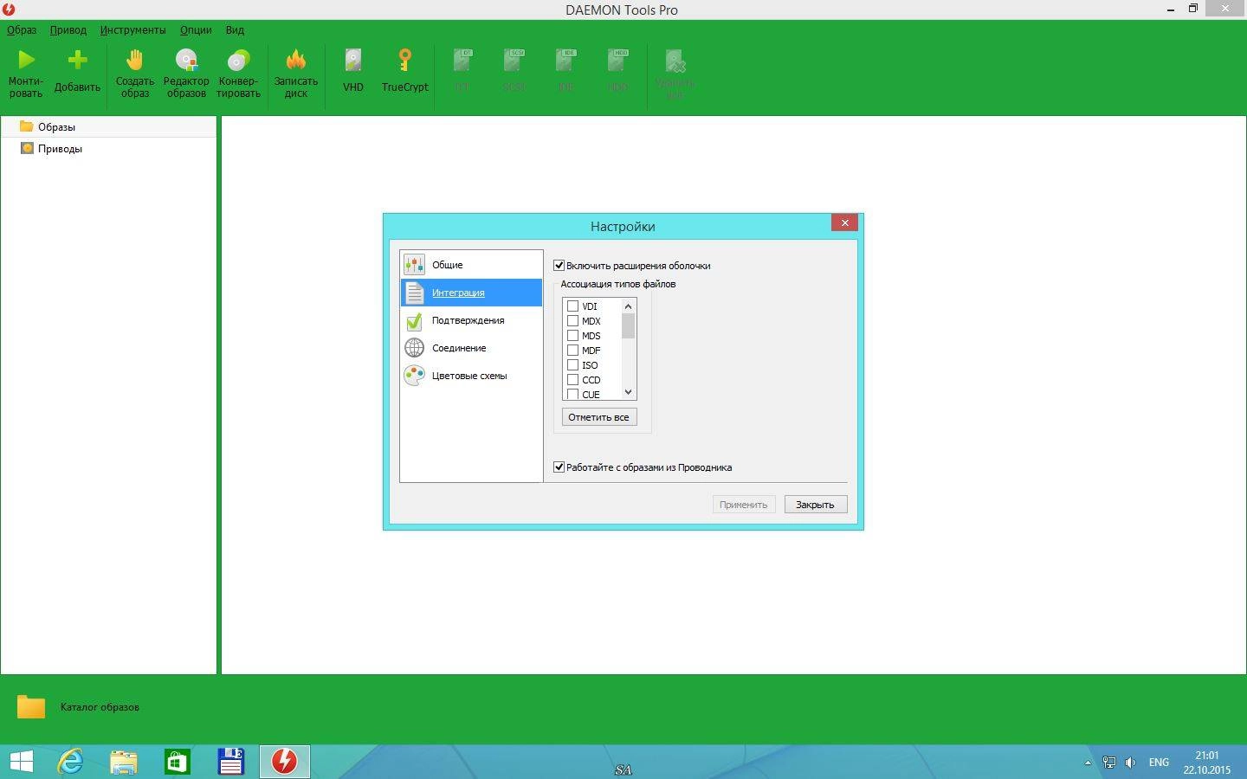Image resolution: width=1247 pixels, height=779 pixels.
Task: Click the Монтировать (Mount) play icon
Action: (26, 60)
